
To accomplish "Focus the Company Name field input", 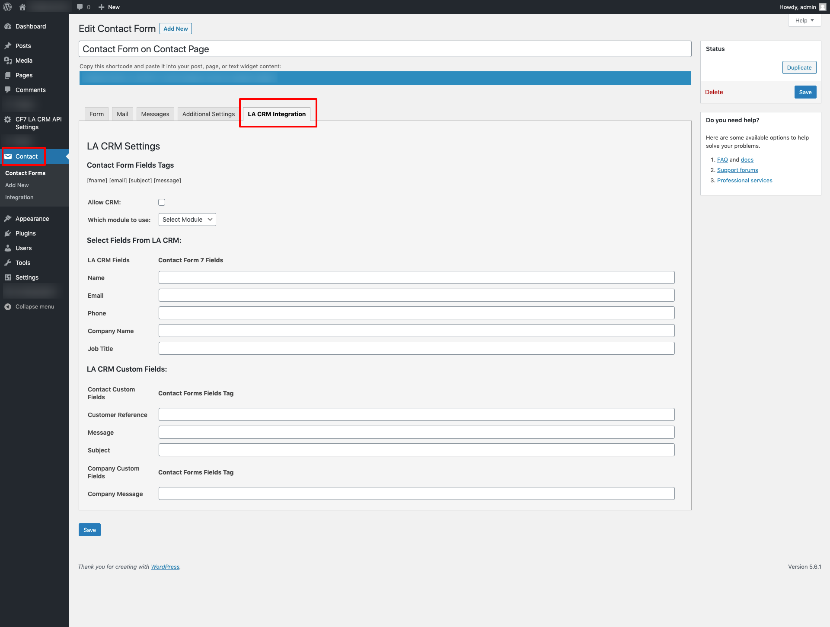I will [416, 331].
